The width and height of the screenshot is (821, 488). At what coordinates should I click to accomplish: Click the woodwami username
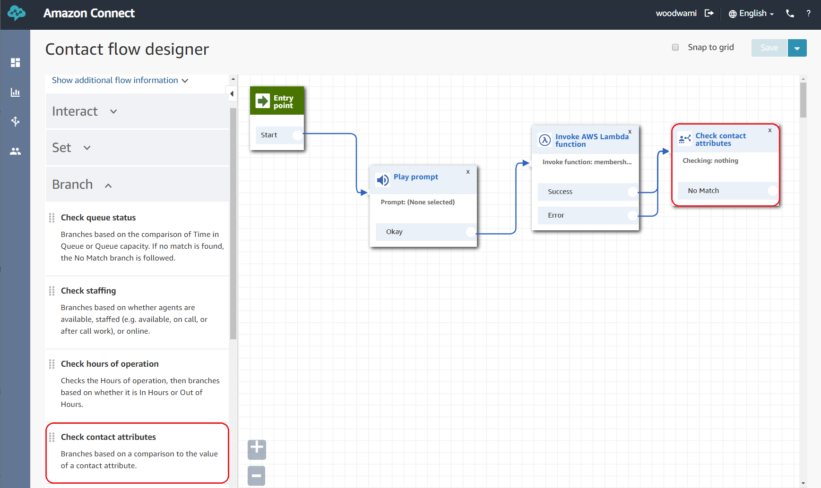click(x=676, y=13)
